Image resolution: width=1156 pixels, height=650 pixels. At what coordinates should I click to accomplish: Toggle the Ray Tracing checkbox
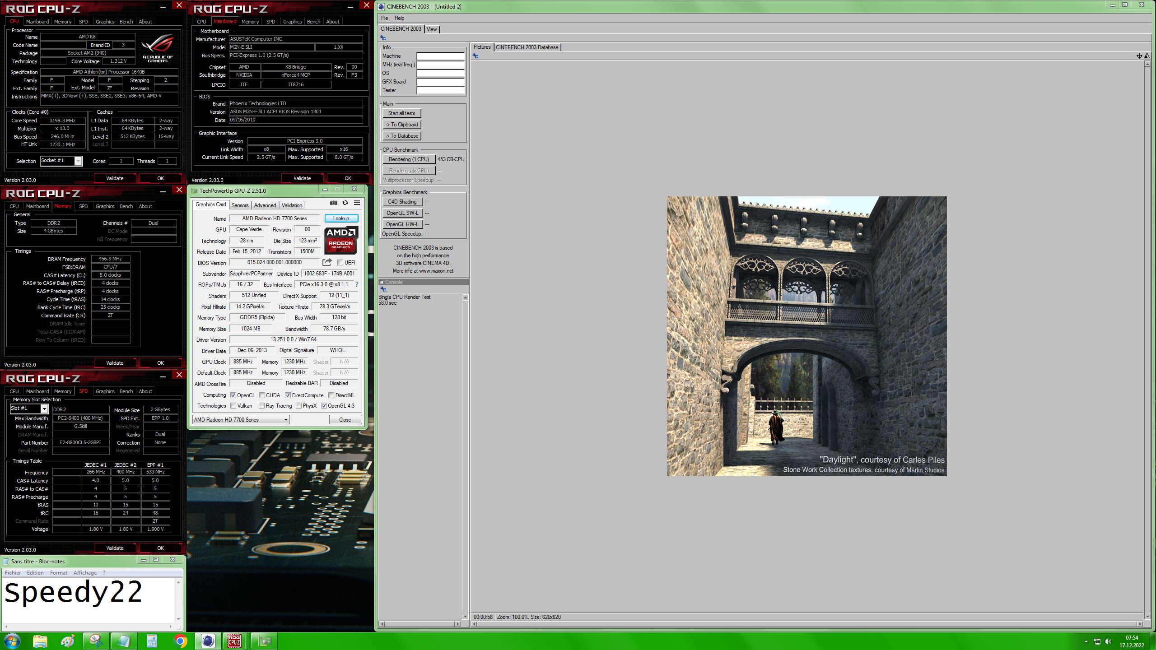pyautogui.click(x=261, y=406)
